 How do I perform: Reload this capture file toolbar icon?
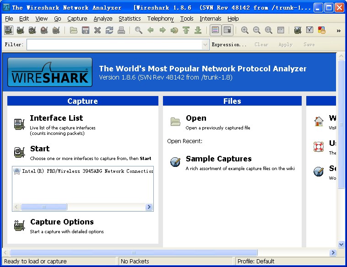pos(109,30)
